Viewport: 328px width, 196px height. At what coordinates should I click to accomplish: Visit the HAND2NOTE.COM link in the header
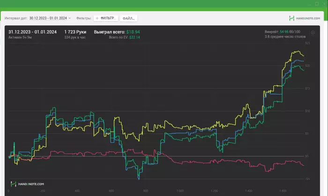pyautogui.click(x=308, y=18)
